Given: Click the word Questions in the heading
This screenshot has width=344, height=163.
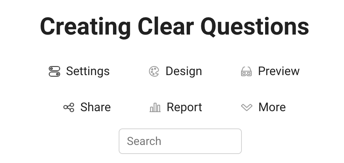Looking at the screenshot, I should point(255,27).
